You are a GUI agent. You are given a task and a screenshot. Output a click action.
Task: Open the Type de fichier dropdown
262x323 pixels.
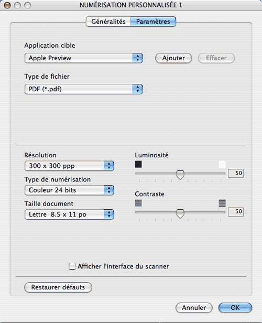(x=83, y=89)
